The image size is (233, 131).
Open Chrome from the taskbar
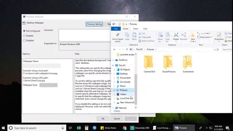pos(125,128)
